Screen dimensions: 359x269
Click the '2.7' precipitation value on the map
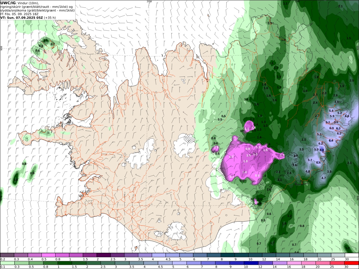317,116
